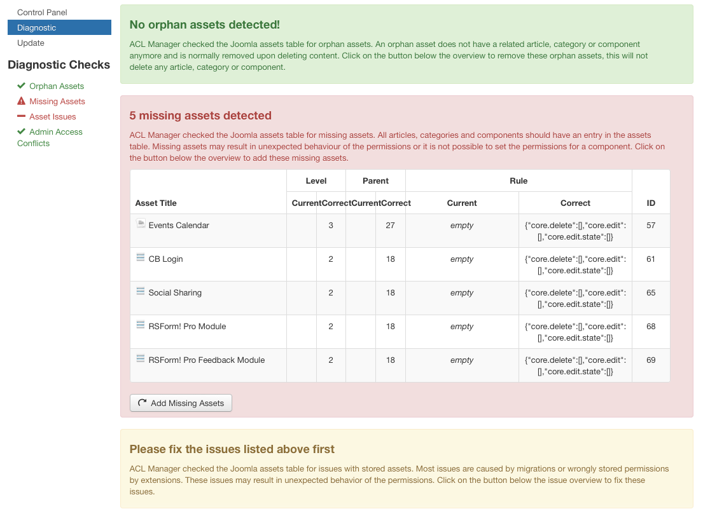Click the empty rule value for Social Sharing

coord(462,292)
